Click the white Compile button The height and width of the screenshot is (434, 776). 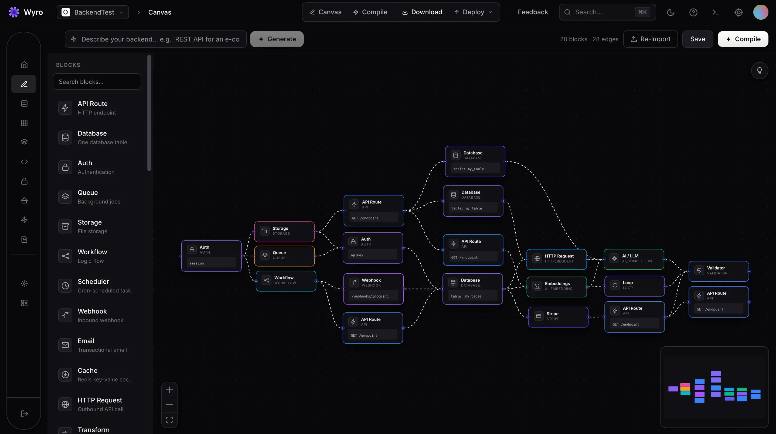click(x=743, y=39)
